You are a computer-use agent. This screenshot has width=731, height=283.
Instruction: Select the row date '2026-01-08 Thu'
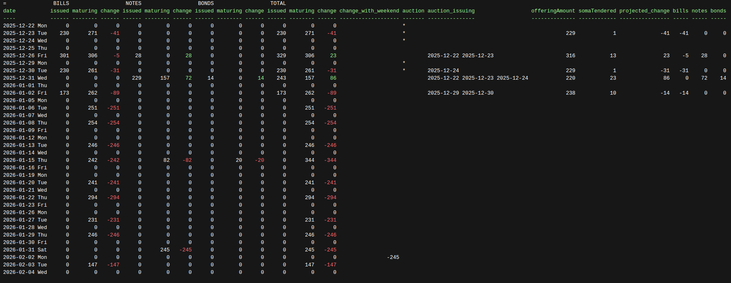pos(25,123)
